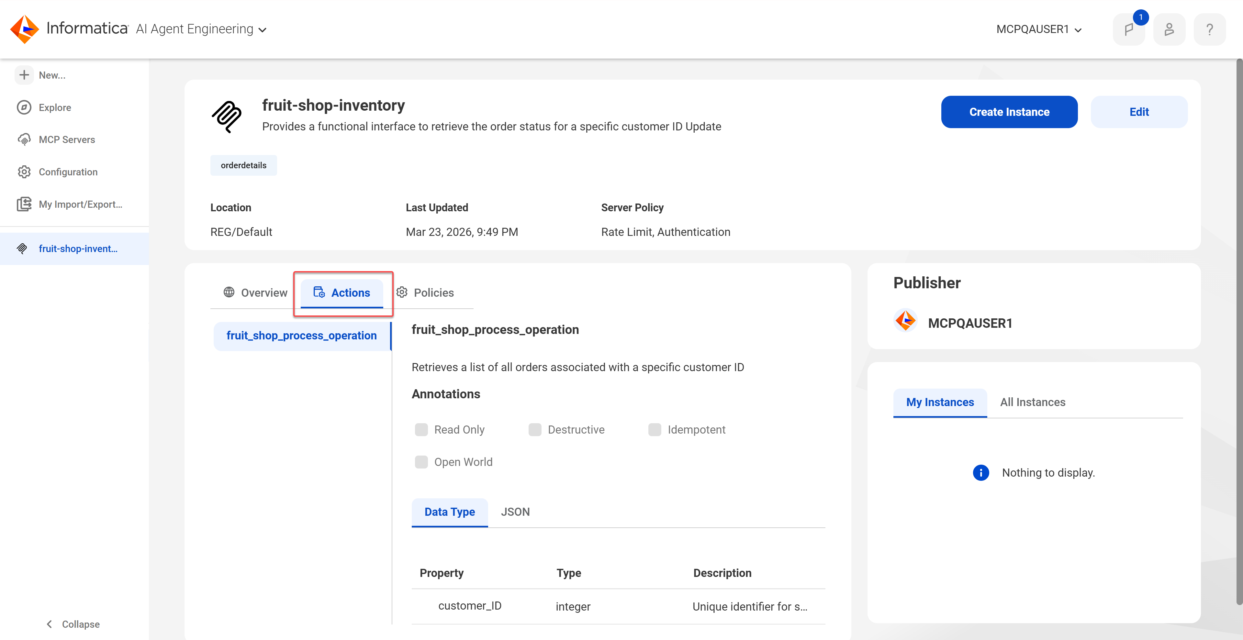Open the user profile icon
The width and height of the screenshot is (1243, 640).
1169,29
